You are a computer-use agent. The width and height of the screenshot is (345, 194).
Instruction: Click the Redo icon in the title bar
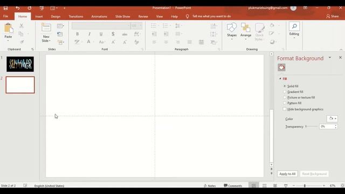pos(29,8)
